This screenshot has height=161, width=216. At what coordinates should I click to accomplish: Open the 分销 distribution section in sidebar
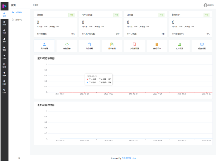point(4,57)
